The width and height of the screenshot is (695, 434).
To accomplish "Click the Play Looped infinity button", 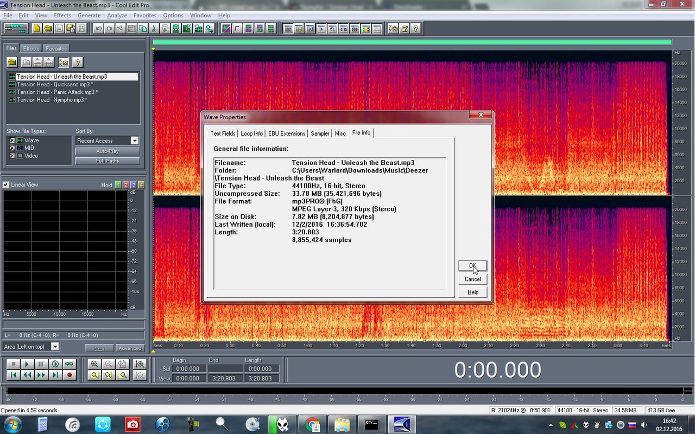I will [x=69, y=364].
